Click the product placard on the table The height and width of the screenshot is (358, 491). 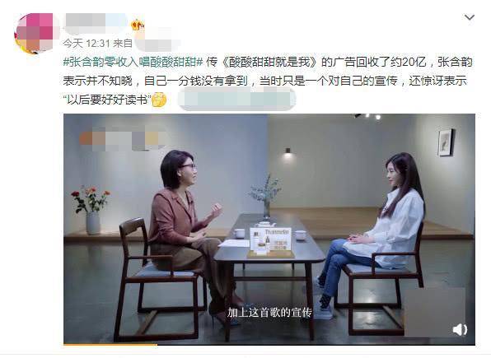270,240
